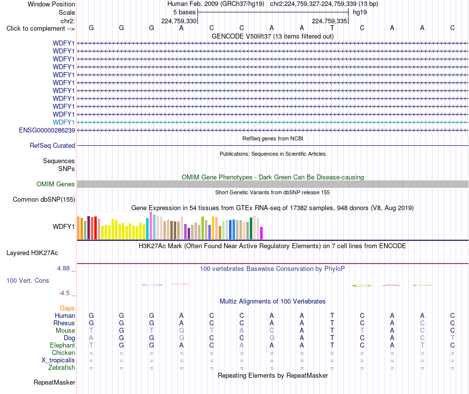Click the gray OMIM Genes bar
469x394 pixels.
pos(273,184)
